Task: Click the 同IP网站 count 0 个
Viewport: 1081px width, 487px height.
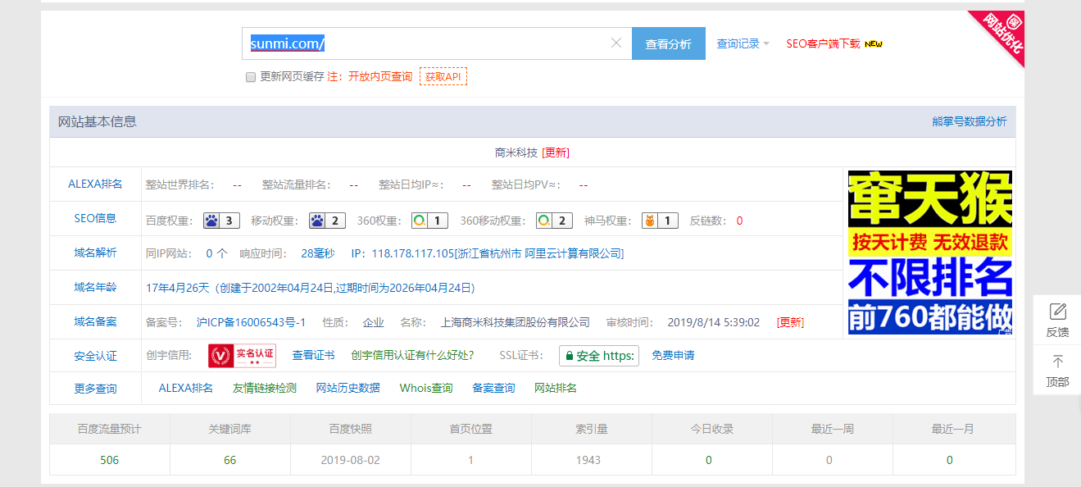Action: [x=216, y=253]
